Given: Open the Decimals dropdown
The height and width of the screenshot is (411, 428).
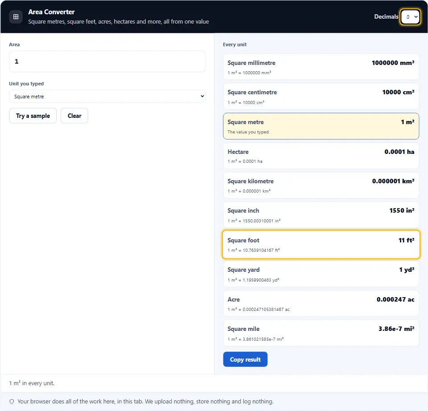Looking at the screenshot, I should (410, 17).
